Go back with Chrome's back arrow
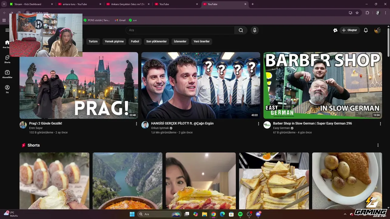The height and width of the screenshot is (219, 390). [4, 13]
